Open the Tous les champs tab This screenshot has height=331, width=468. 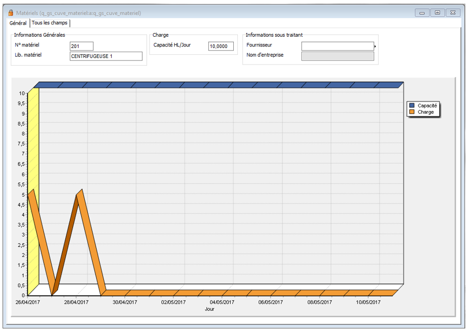tap(49, 23)
